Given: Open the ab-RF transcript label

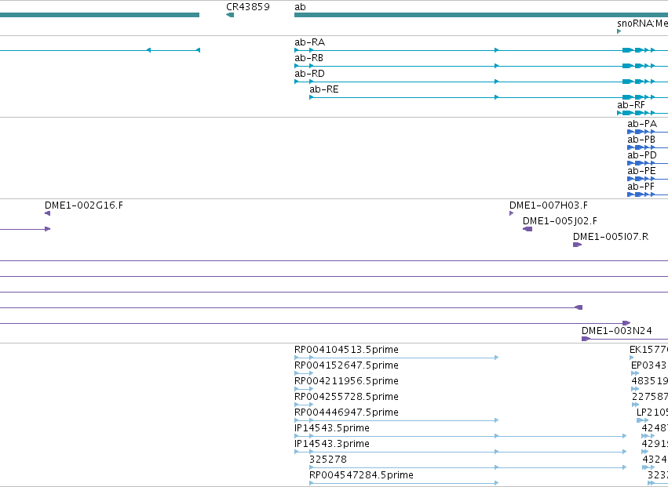Looking at the screenshot, I should pyautogui.click(x=631, y=105).
